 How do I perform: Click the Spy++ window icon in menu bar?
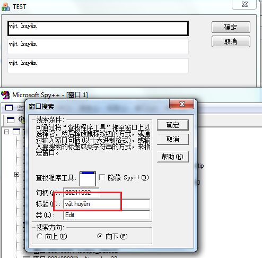pyautogui.click(x=9, y=107)
